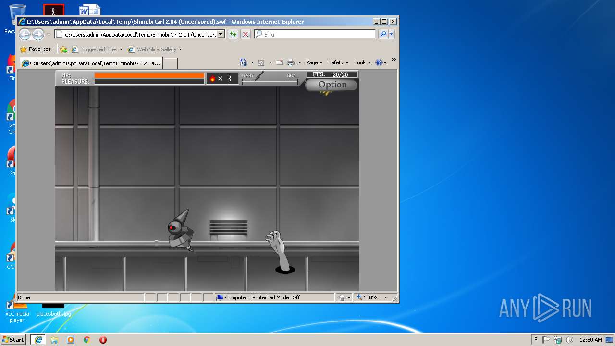Click the magnifier search button
The width and height of the screenshot is (615, 346).
pos(383,34)
